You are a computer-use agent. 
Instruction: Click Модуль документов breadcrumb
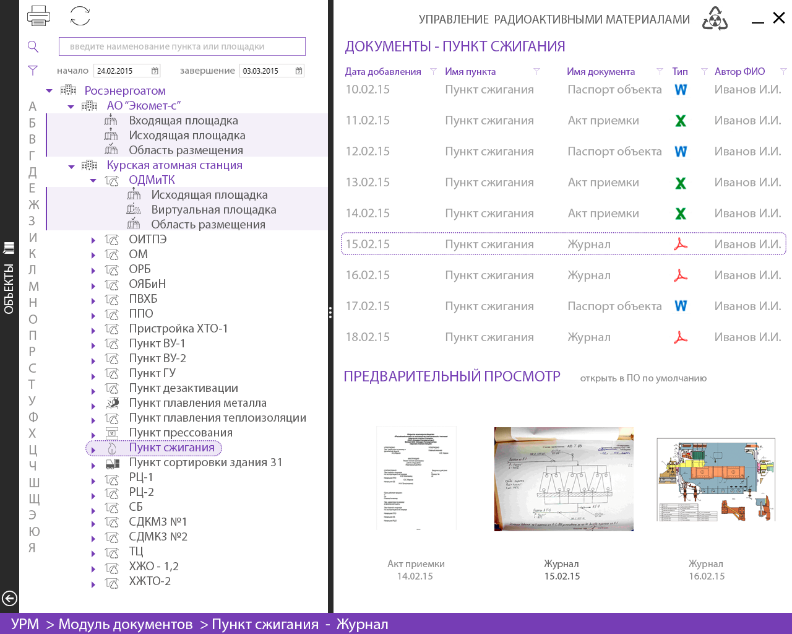coord(126,624)
